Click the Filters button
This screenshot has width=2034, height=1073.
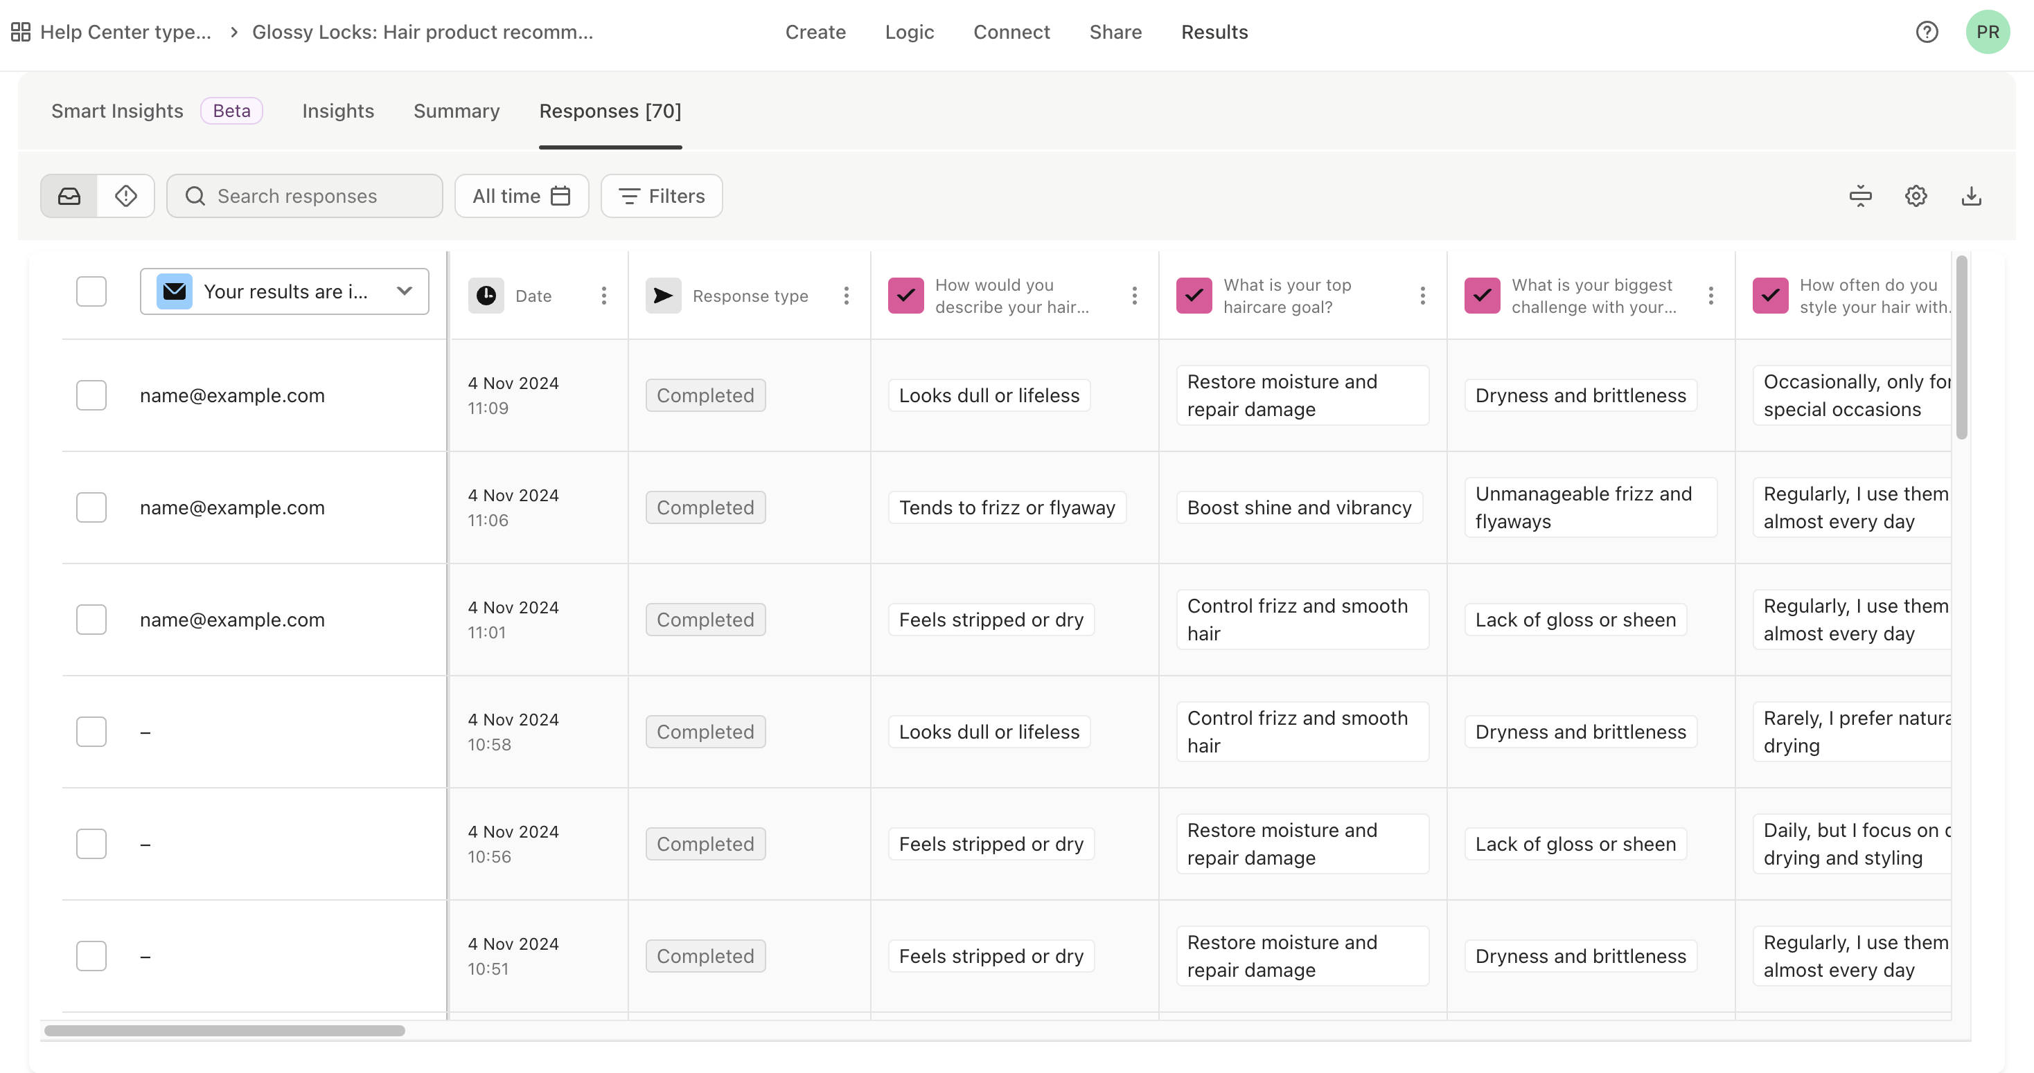(x=662, y=196)
